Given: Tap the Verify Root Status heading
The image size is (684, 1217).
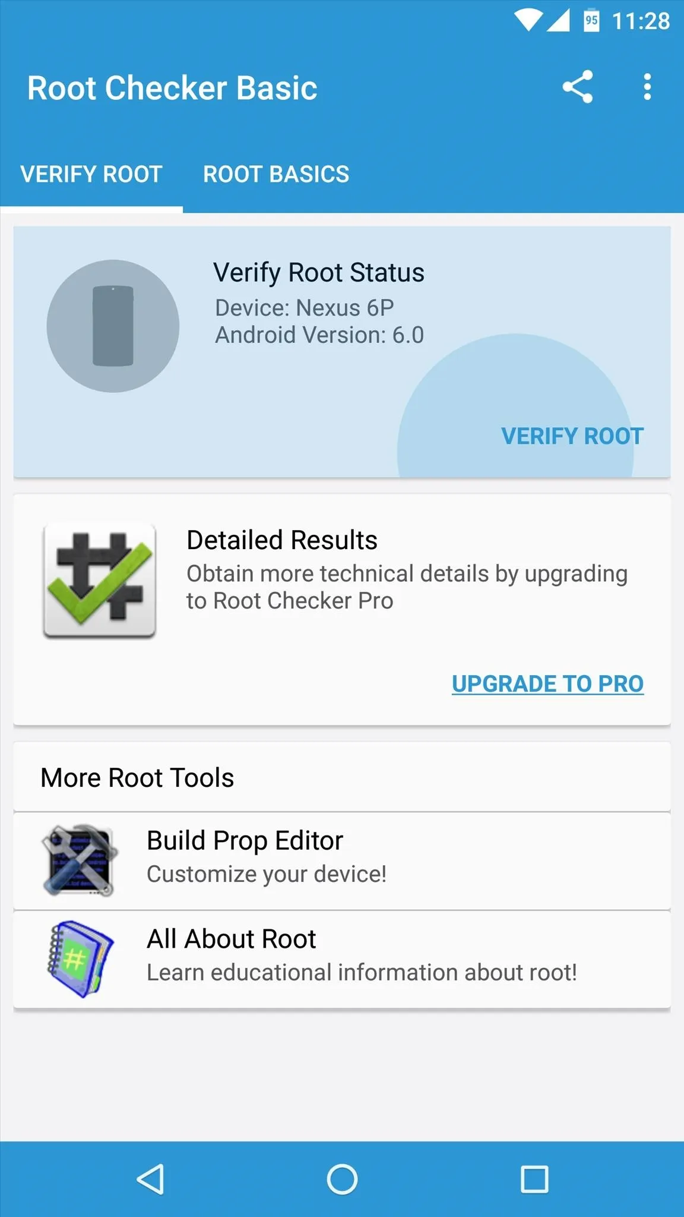Looking at the screenshot, I should click(319, 273).
